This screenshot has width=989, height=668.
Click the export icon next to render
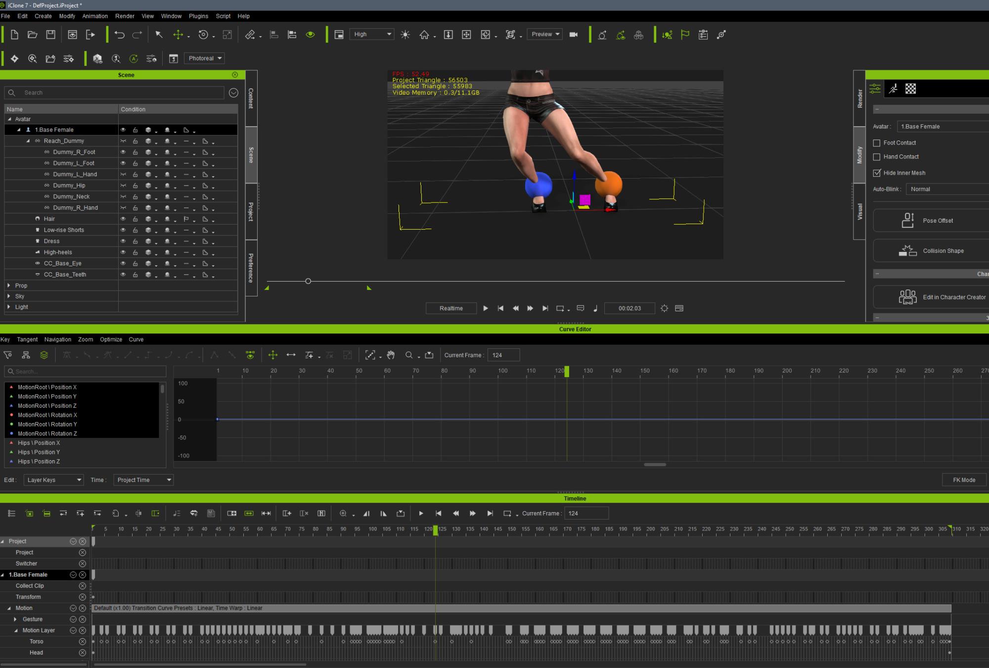point(90,35)
